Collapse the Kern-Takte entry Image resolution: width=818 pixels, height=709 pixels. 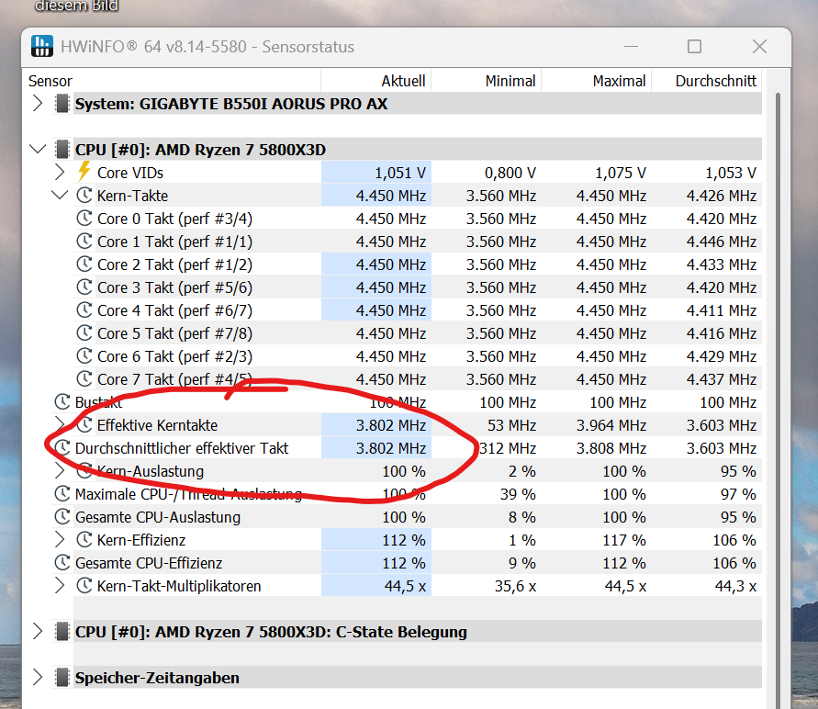[x=60, y=195]
